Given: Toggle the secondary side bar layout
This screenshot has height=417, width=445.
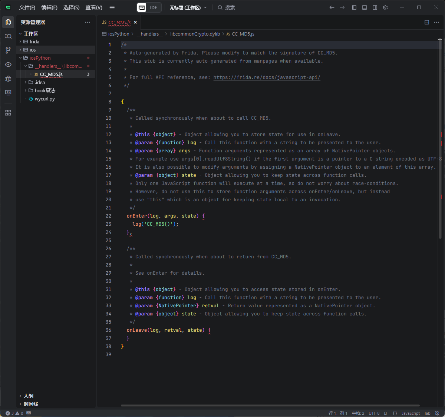Looking at the screenshot, I should pos(375,7).
